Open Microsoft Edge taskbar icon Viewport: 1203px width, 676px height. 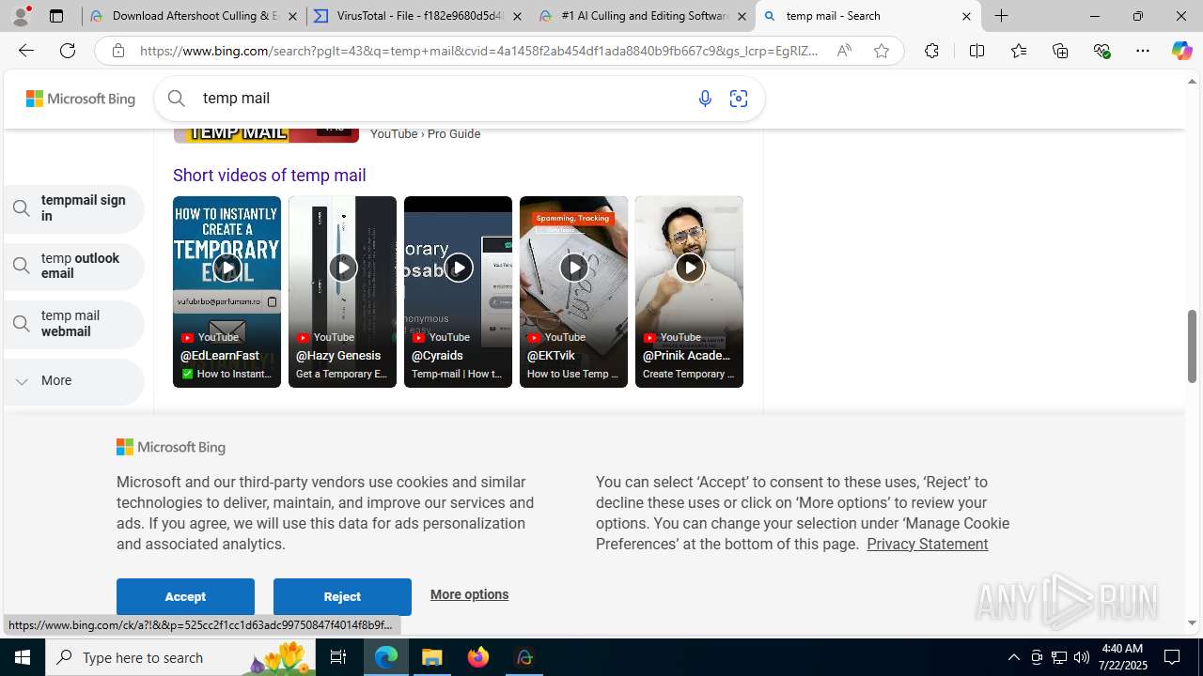[386, 657]
